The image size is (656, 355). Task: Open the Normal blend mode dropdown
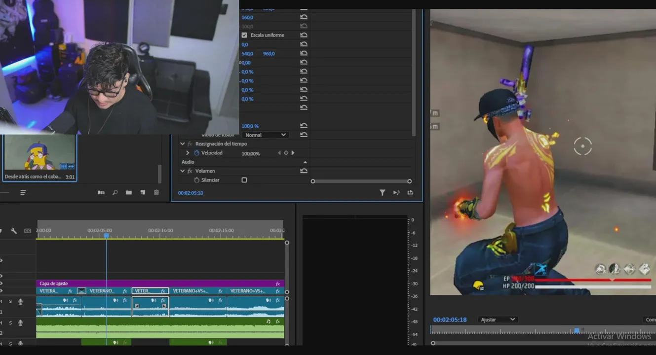(x=265, y=135)
